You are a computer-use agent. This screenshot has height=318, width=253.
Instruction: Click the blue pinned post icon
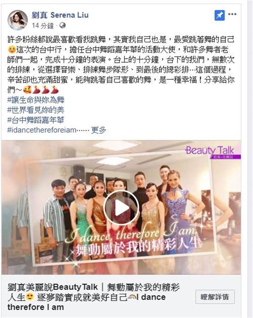(x=220, y=15)
